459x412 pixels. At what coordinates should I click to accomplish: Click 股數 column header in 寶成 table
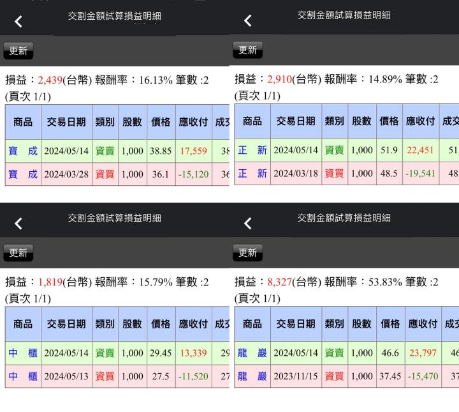pos(133,122)
